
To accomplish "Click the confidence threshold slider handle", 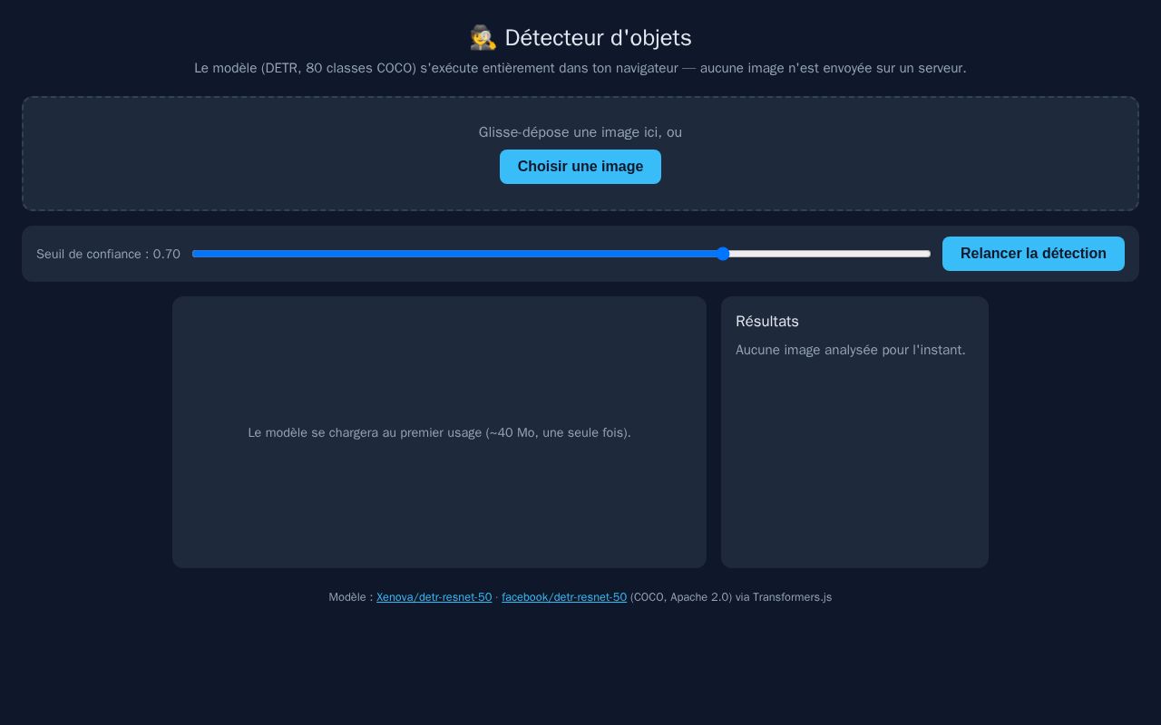I will pos(723,254).
